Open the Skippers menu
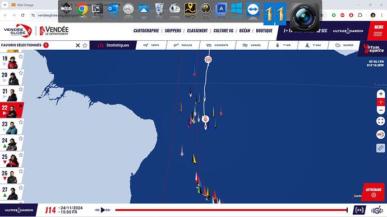The height and width of the screenshot is (217, 387). (173, 31)
